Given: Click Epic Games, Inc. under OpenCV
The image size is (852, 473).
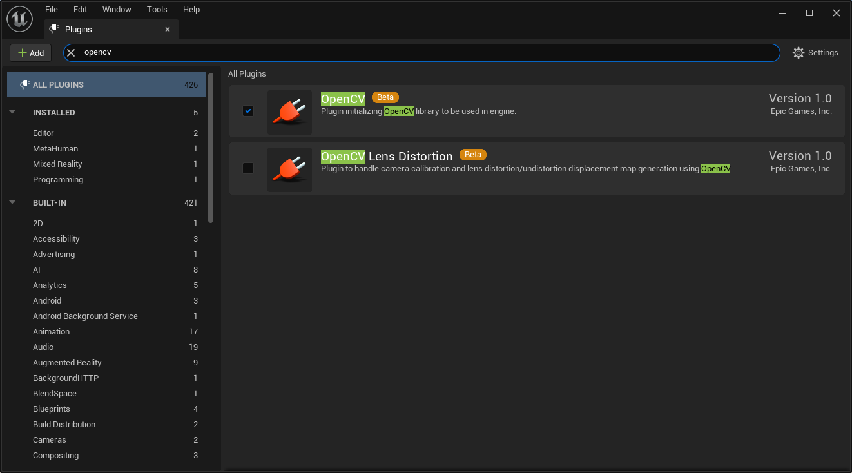Looking at the screenshot, I should tap(801, 111).
